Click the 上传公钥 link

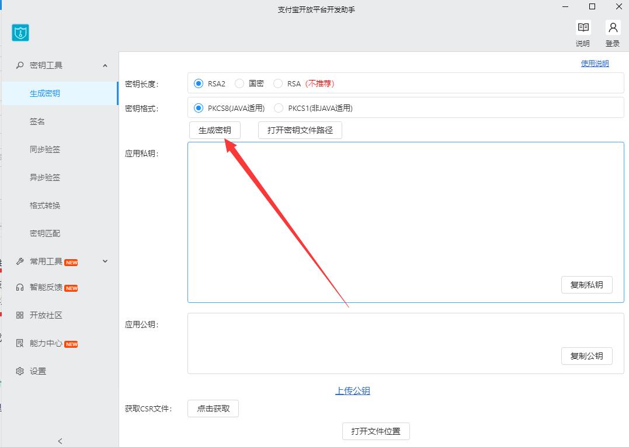[x=353, y=390]
